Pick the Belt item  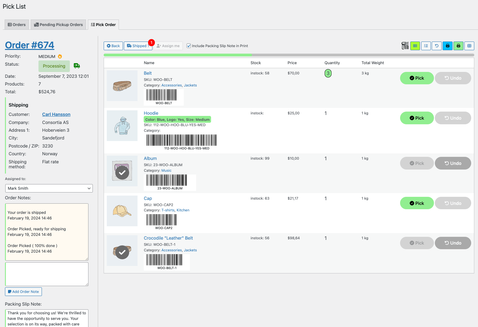coord(417,78)
